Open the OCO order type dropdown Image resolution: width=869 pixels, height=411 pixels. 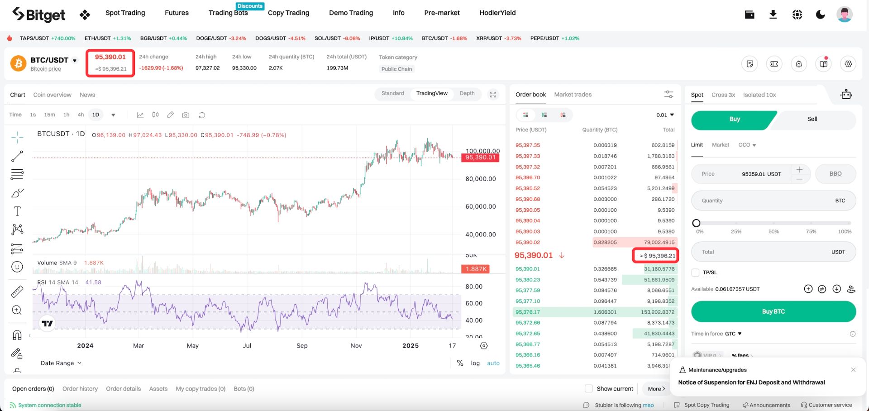[747, 145]
